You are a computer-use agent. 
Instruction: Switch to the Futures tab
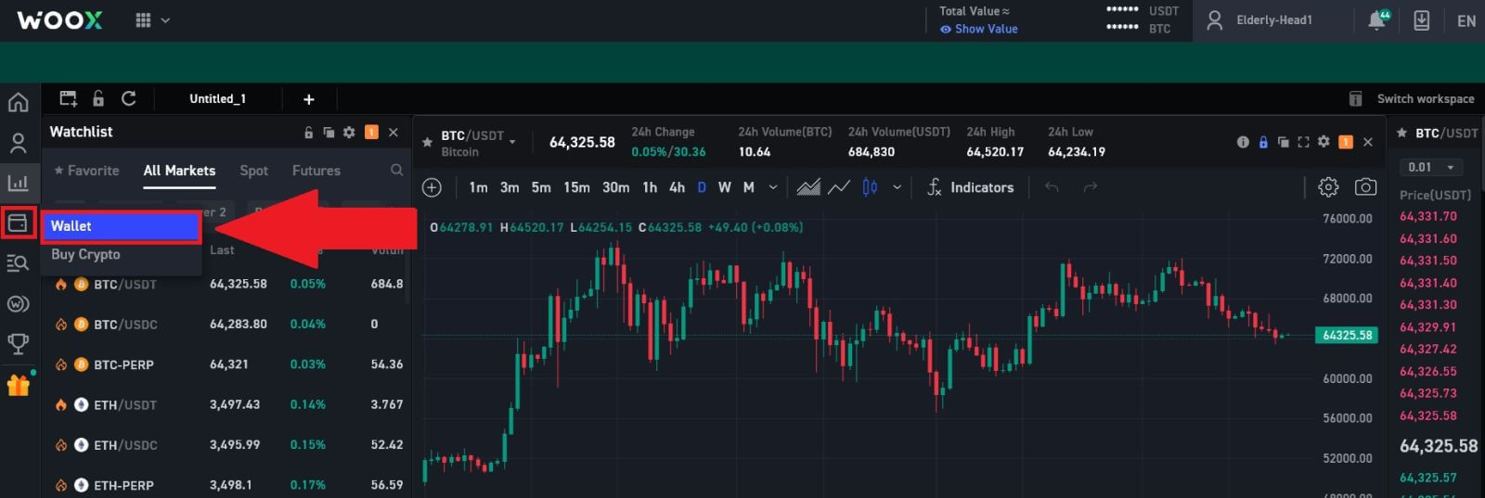(316, 171)
